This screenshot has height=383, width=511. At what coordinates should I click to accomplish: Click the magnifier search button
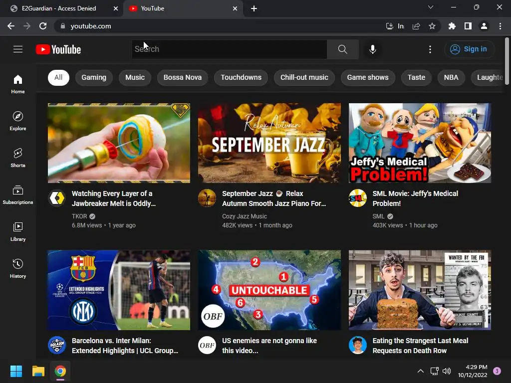click(342, 49)
